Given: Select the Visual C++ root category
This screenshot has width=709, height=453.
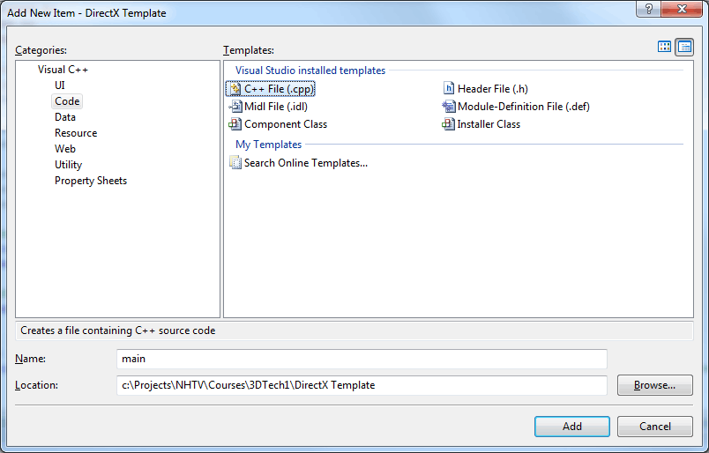Looking at the screenshot, I should 63,70.
